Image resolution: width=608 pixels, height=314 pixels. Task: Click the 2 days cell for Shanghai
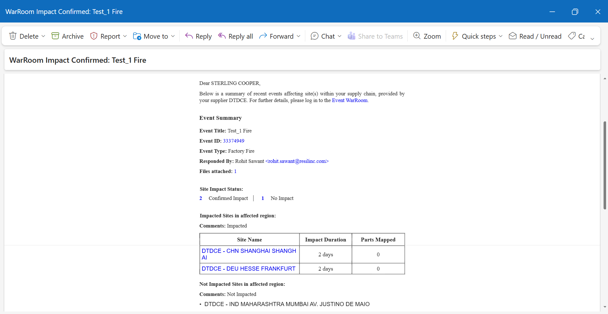(326, 254)
